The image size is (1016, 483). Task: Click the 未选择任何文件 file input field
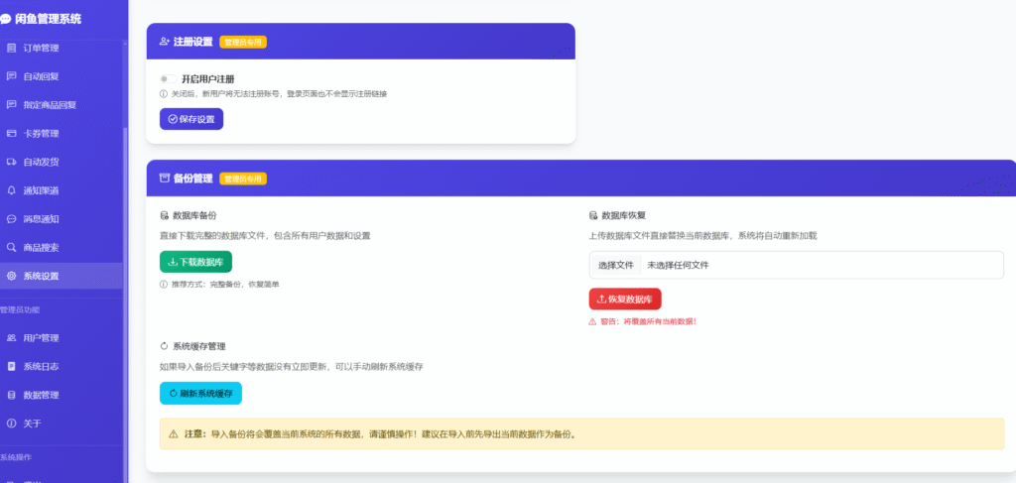pos(797,265)
